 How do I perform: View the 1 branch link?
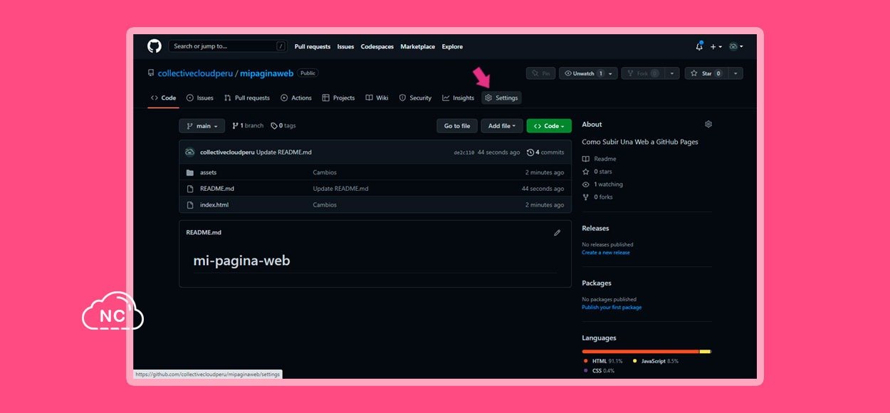[x=248, y=126]
